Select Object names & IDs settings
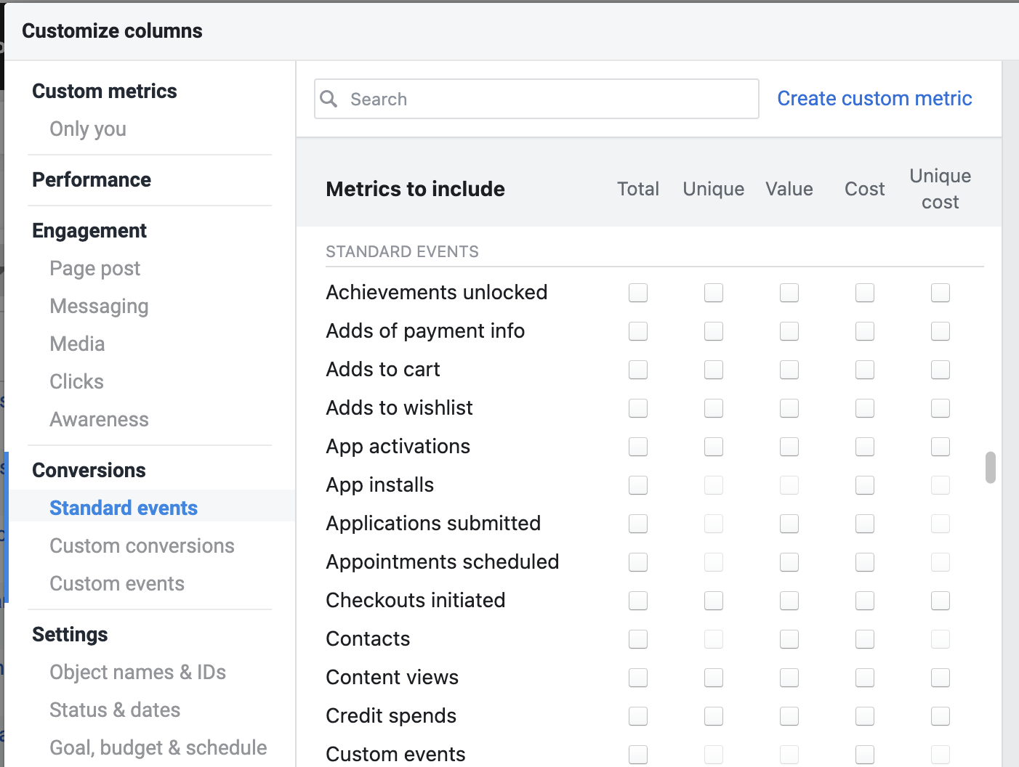 coord(137,672)
